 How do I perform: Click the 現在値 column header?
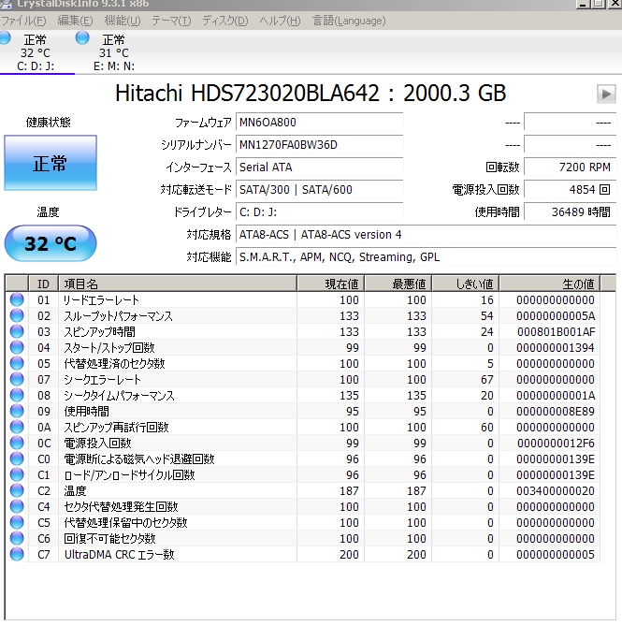tap(331, 284)
